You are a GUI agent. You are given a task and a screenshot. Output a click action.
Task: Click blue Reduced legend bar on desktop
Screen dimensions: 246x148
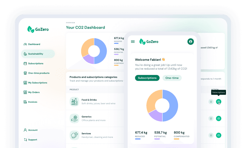(x=116, y=43)
